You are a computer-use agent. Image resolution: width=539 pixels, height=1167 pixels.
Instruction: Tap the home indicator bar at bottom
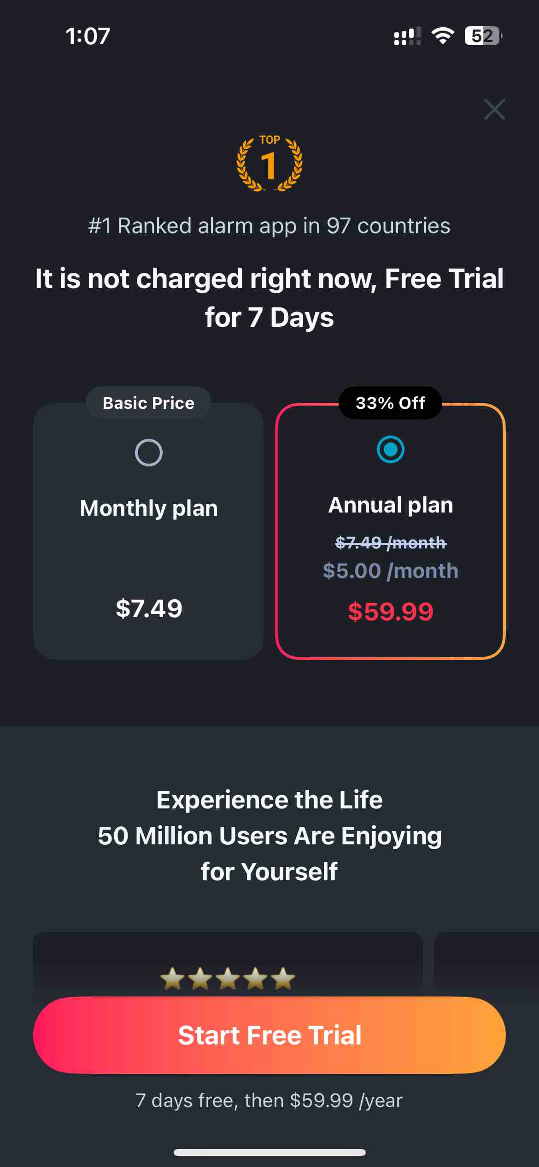269,1152
